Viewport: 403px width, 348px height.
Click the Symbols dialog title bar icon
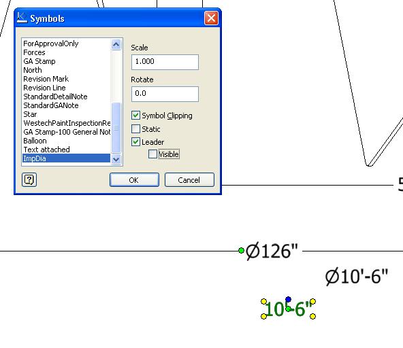coord(22,18)
